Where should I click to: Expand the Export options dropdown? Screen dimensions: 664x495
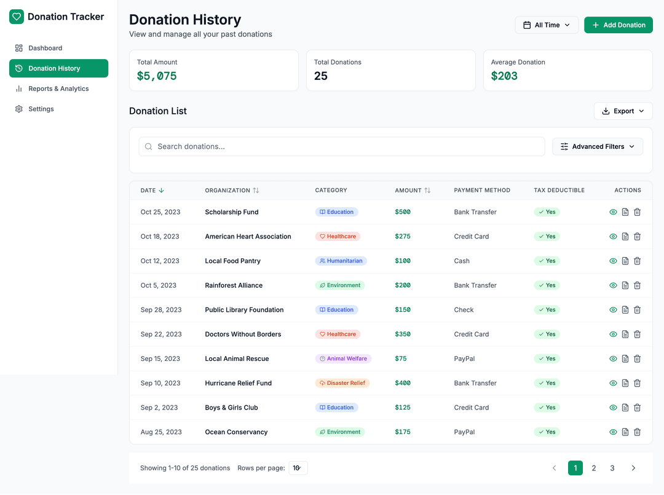(x=623, y=111)
